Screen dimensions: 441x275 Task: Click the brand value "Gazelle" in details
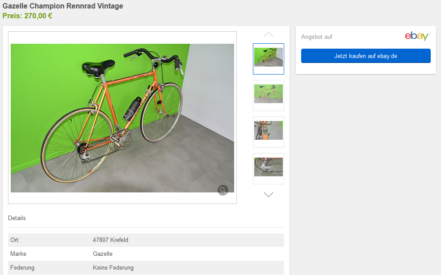click(x=102, y=254)
